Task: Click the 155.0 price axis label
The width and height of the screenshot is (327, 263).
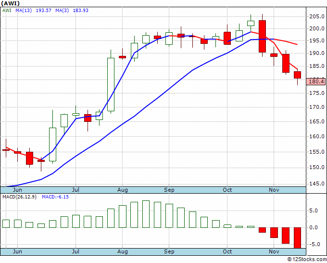Action: pos(316,152)
